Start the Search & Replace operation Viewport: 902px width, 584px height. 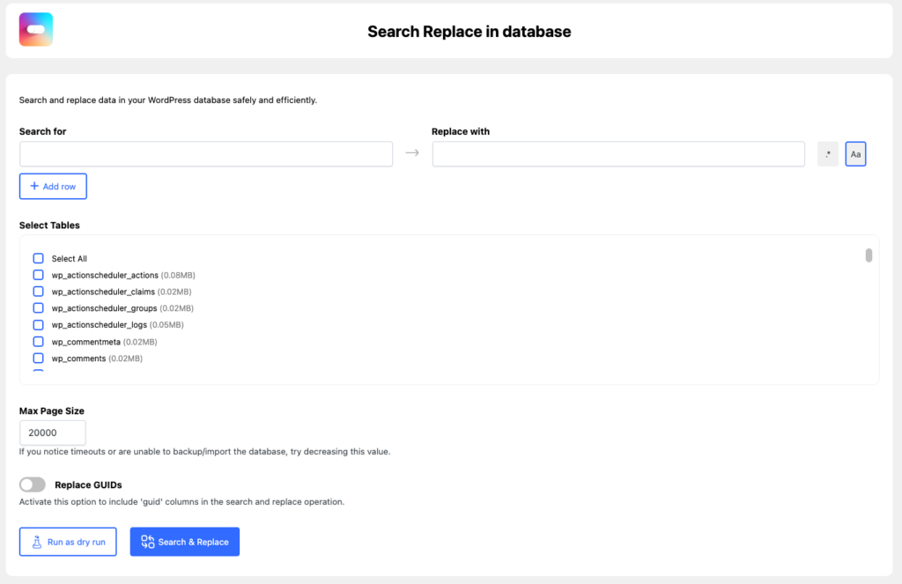tap(184, 542)
